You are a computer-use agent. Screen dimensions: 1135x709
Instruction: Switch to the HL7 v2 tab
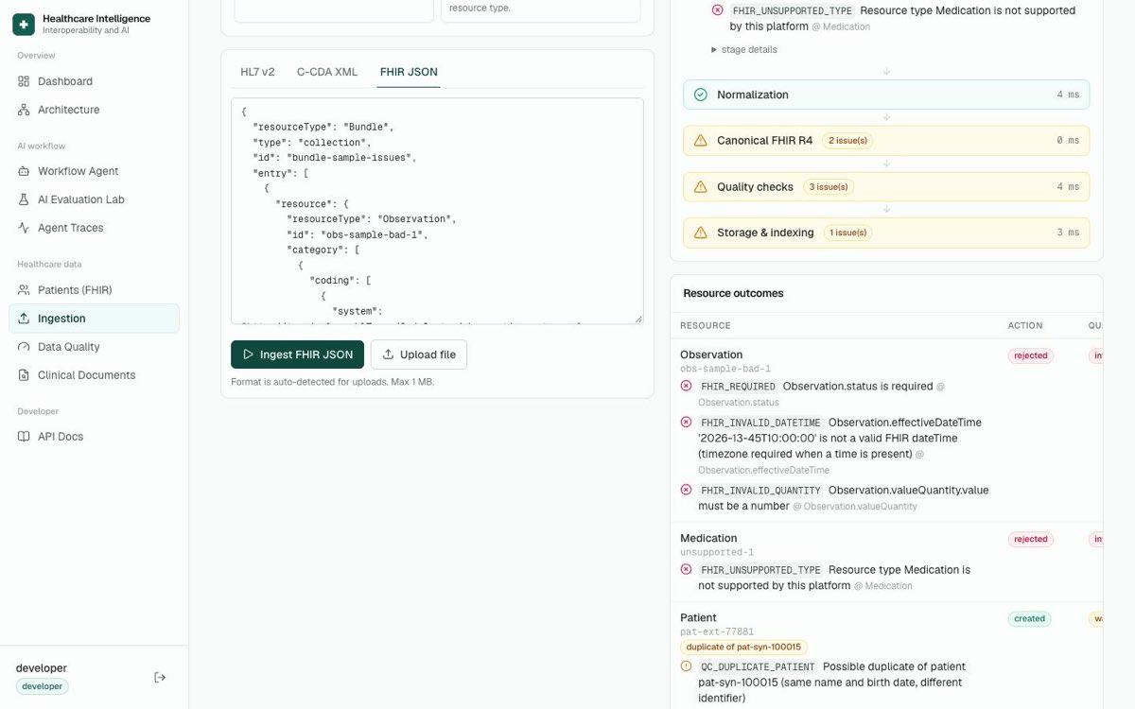(x=257, y=72)
